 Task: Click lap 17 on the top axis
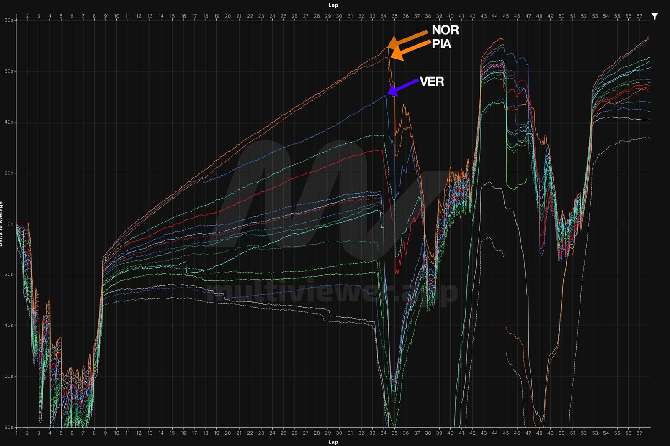194,16
